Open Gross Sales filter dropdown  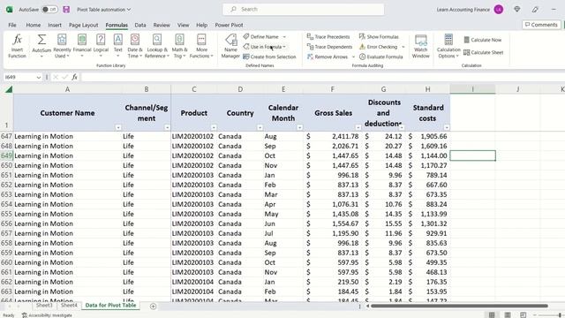coord(358,127)
